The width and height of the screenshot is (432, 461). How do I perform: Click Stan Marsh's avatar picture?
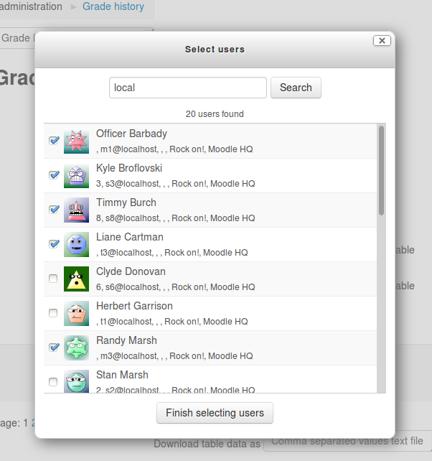76,381
